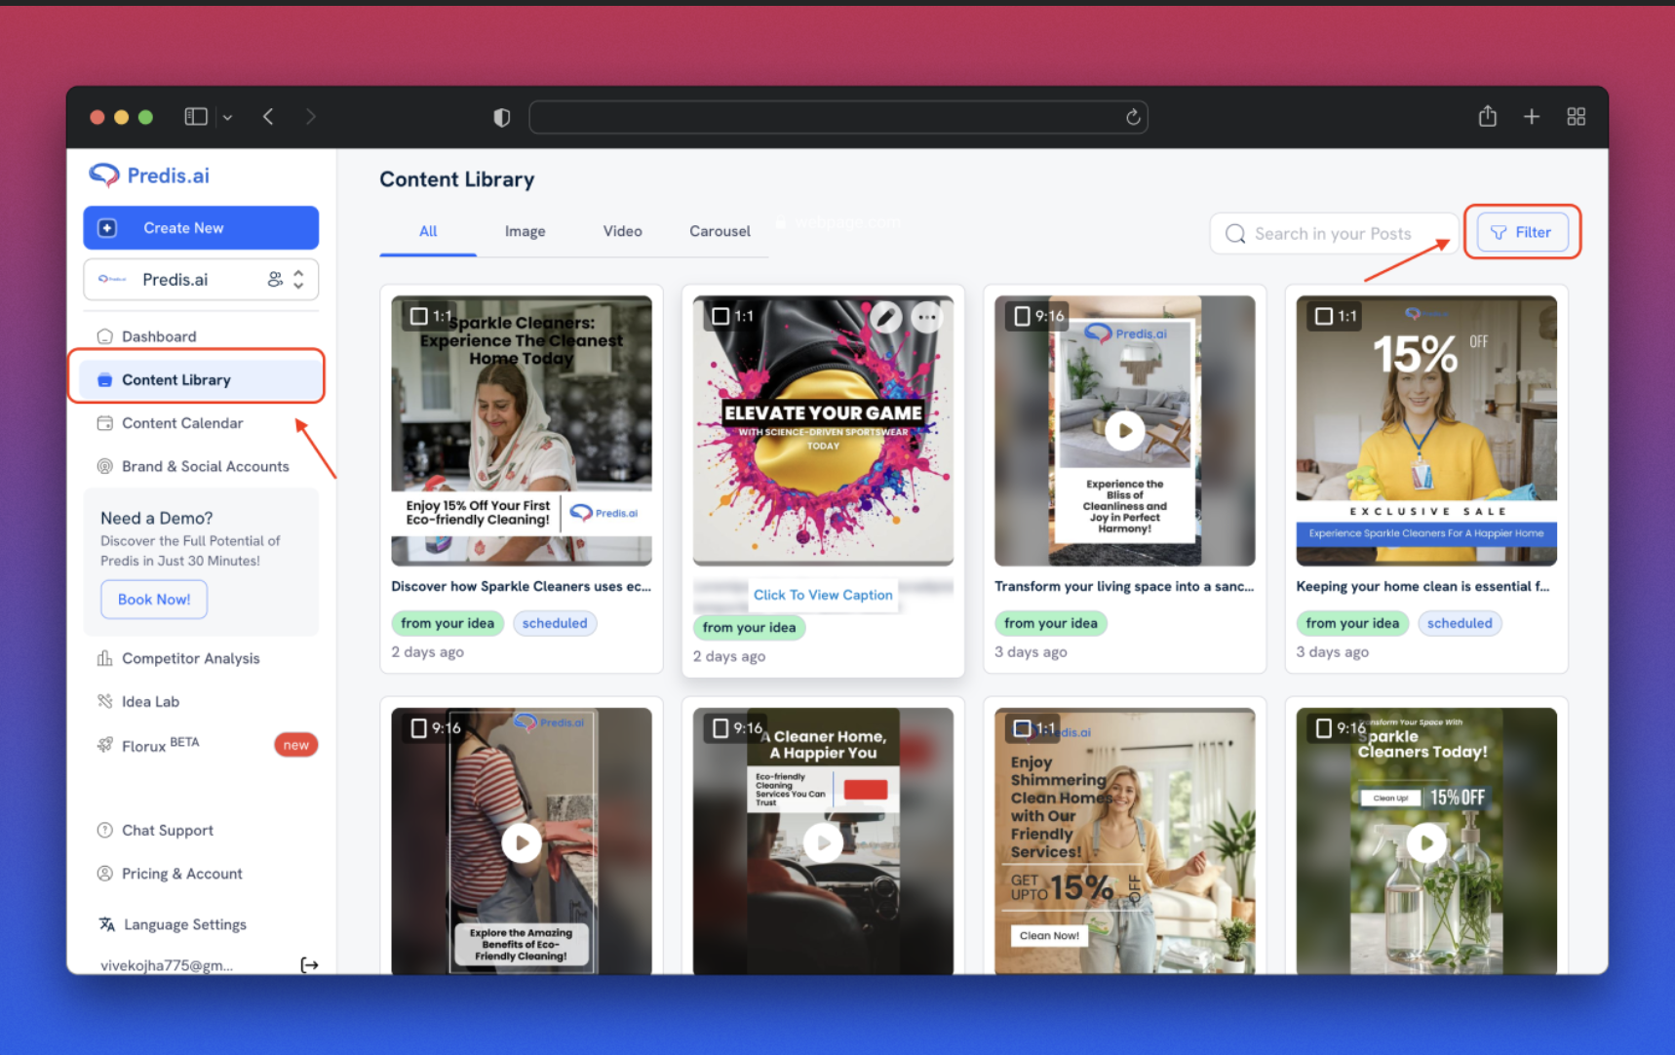Open the sidebar options chevron in browser toolbar

coord(227,117)
